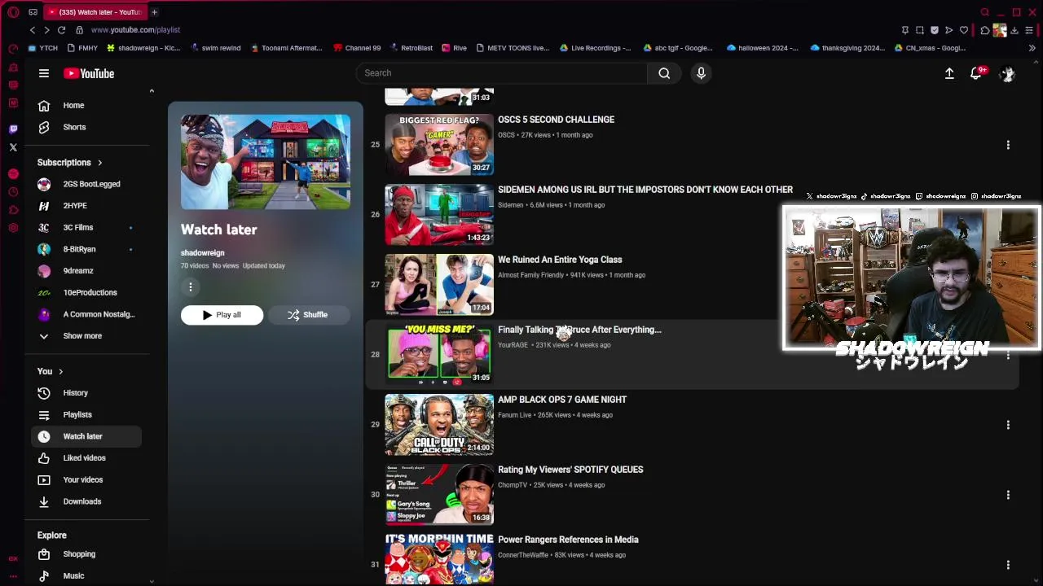Open Rating My Viewers' SPOTIFY QUEUES title
Image resolution: width=1043 pixels, height=586 pixels.
click(x=570, y=470)
